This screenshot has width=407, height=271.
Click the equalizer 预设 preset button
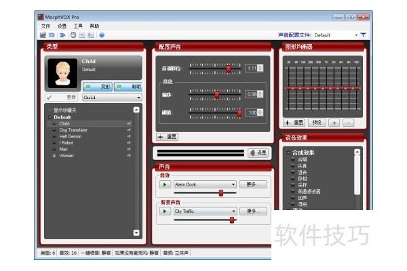tap(317, 123)
